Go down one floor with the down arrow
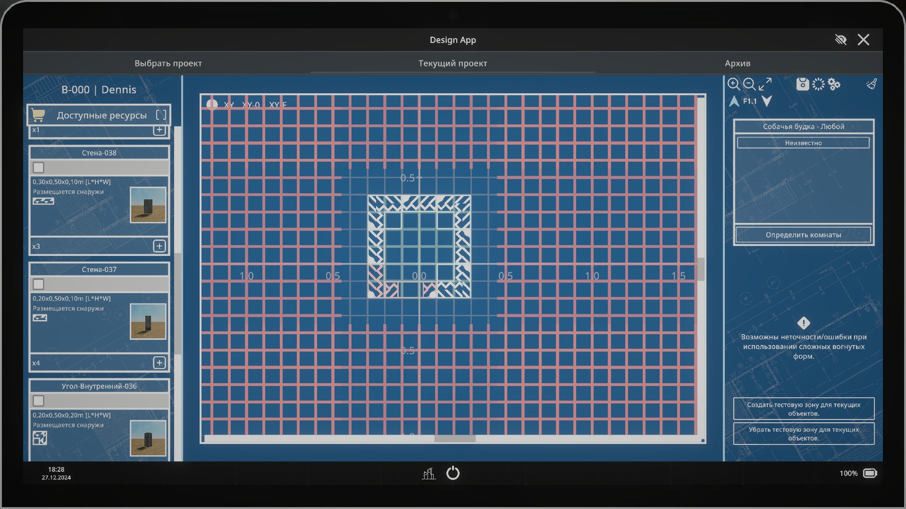The width and height of the screenshot is (906, 509). tap(767, 101)
